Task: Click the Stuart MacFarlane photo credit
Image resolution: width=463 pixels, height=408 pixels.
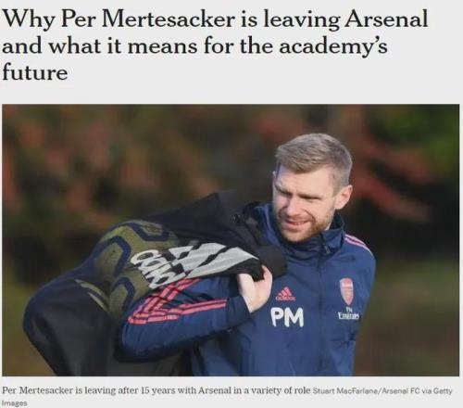Action: click(344, 391)
